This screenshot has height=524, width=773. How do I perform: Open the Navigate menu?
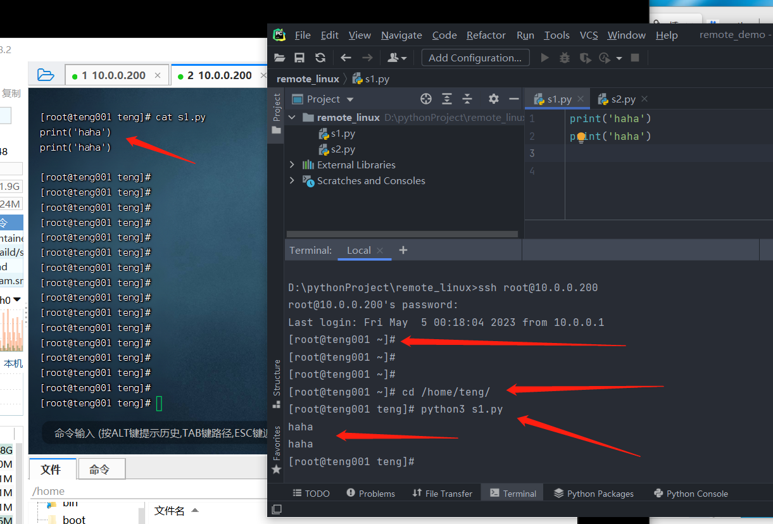pyautogui.click(x=401, y=35)
